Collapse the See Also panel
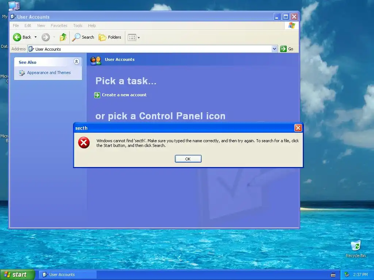The width and height of the screenshot is (374, 280). (76, 62)
